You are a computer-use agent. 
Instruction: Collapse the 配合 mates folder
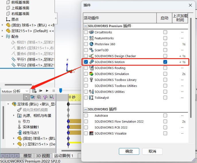(2, 36)
